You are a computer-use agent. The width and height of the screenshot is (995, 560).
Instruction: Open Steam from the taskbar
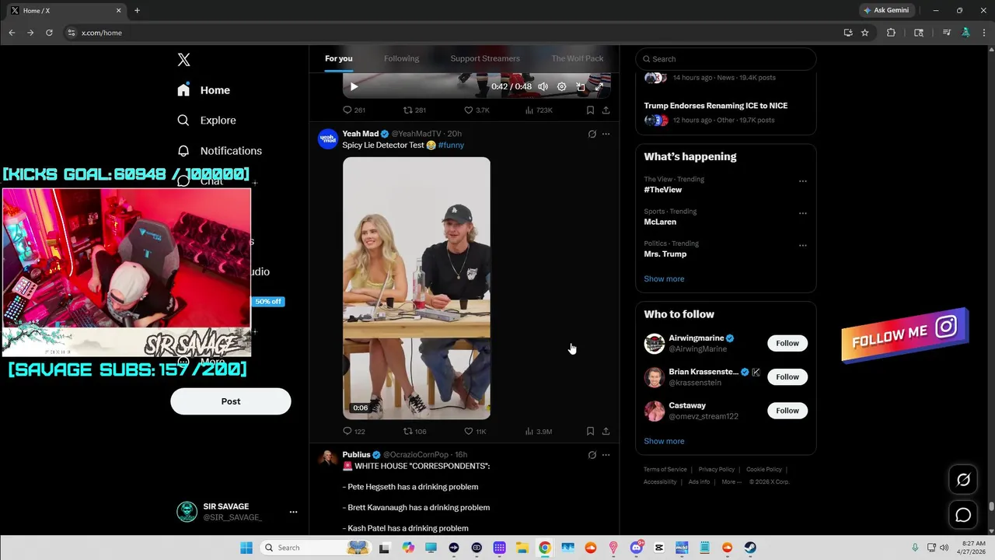coord(749,548)
